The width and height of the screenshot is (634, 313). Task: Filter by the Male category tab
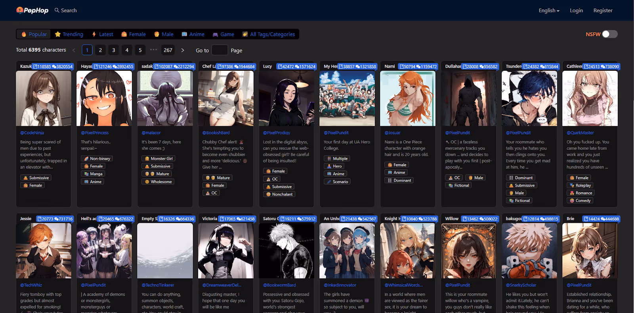[164, 34]
